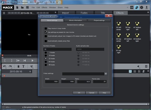Select the 64 tracks radio option

tap(46, 61)
